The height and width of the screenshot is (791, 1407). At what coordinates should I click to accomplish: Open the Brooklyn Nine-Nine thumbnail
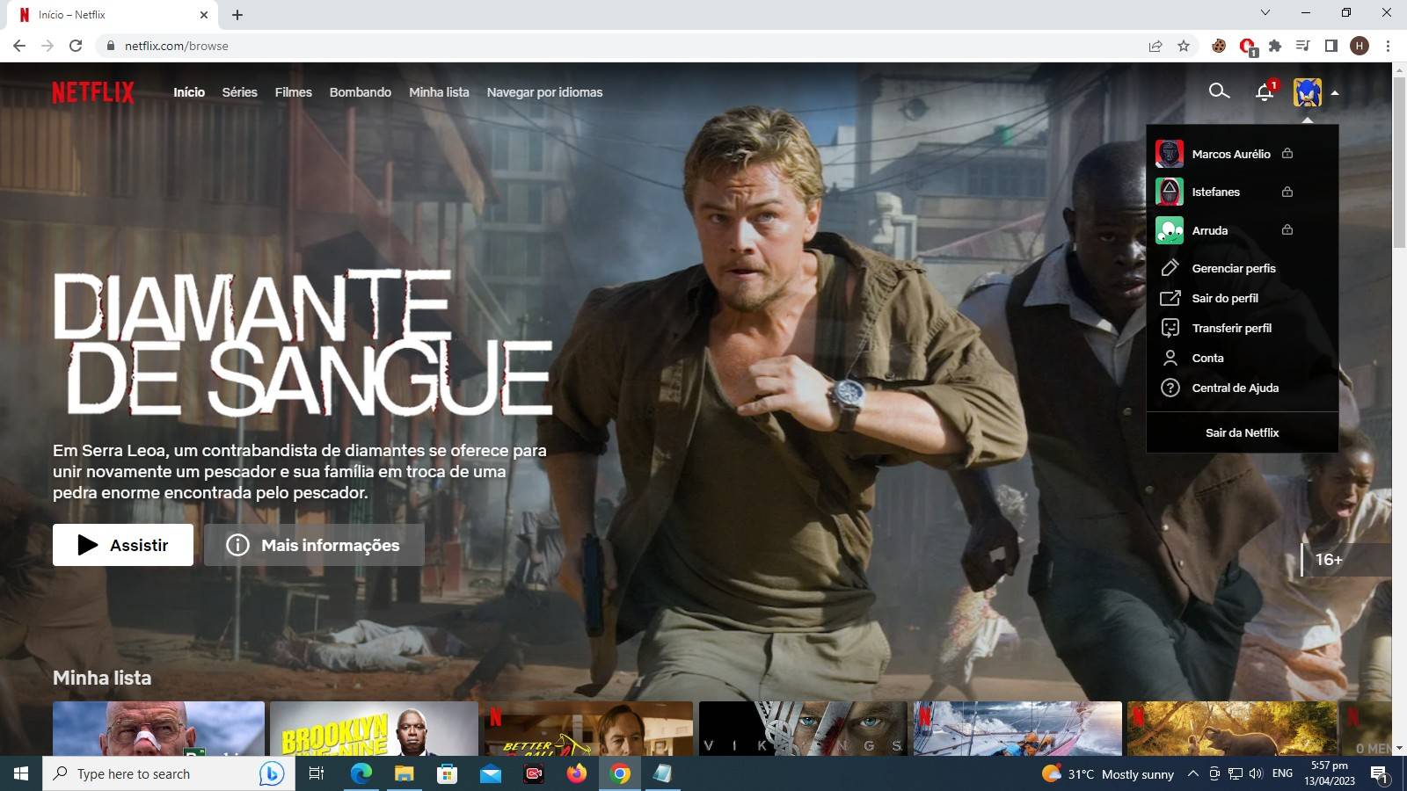374,729
